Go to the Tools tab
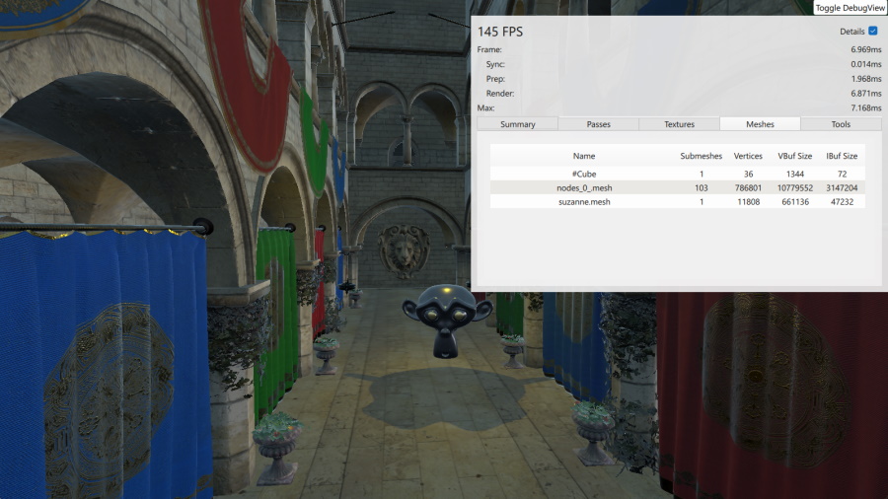This screenshot has width=888, height=499. pyautogui.click(x=841, y=124)
